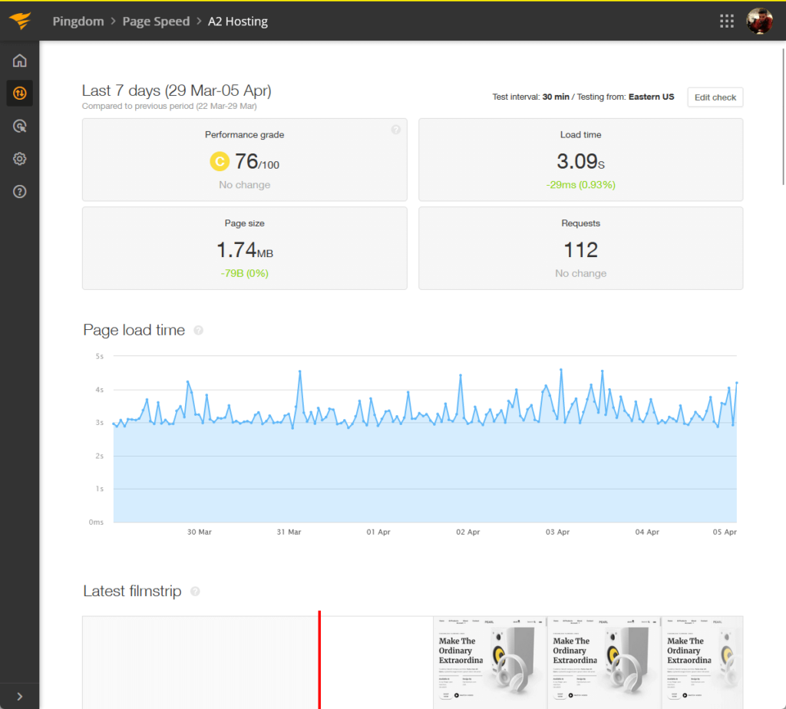Click the Eastern US testing location text
This screenshot has height=709, width=786.
(651, 97)
